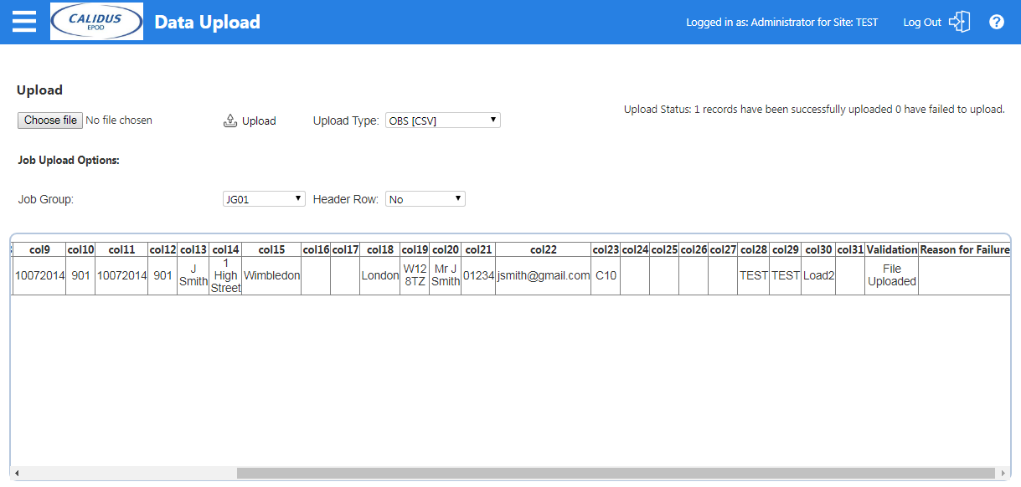Click the scrollbar right arrow
This screenshot has width=1021, height=487.
point(1003,473)
